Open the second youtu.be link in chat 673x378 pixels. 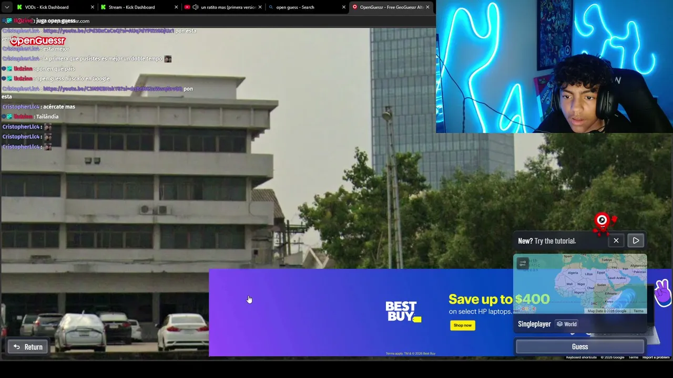(113, 89)
